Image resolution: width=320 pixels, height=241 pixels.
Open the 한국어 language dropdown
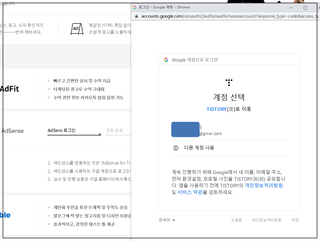point(167,220)
